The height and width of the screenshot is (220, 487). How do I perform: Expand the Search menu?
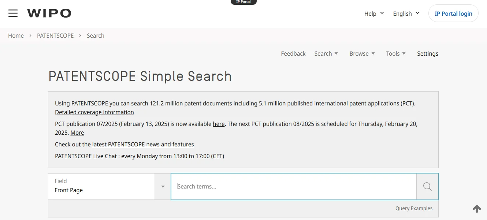[326, 53]
